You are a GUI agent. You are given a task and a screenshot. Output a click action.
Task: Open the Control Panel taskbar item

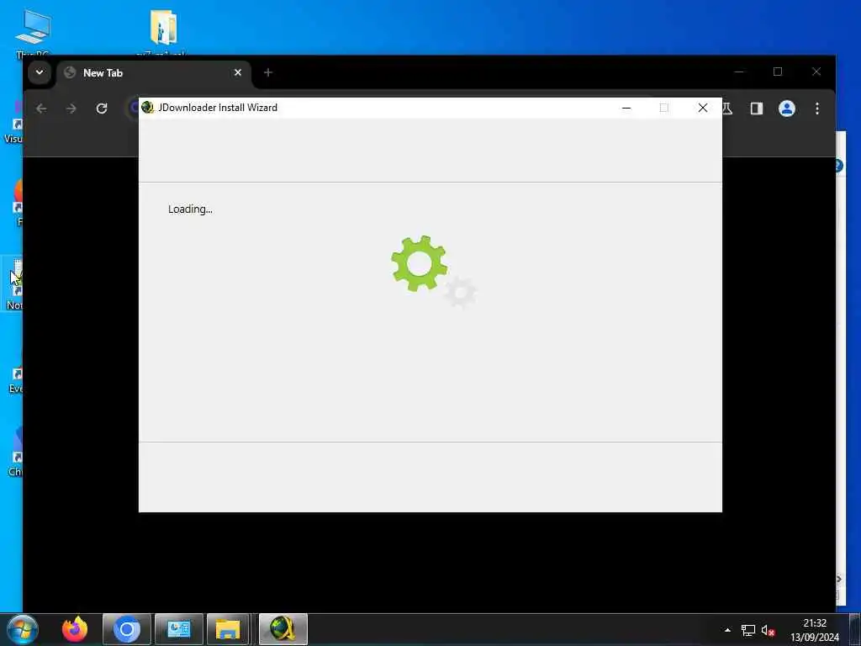[x=179, y=629]
